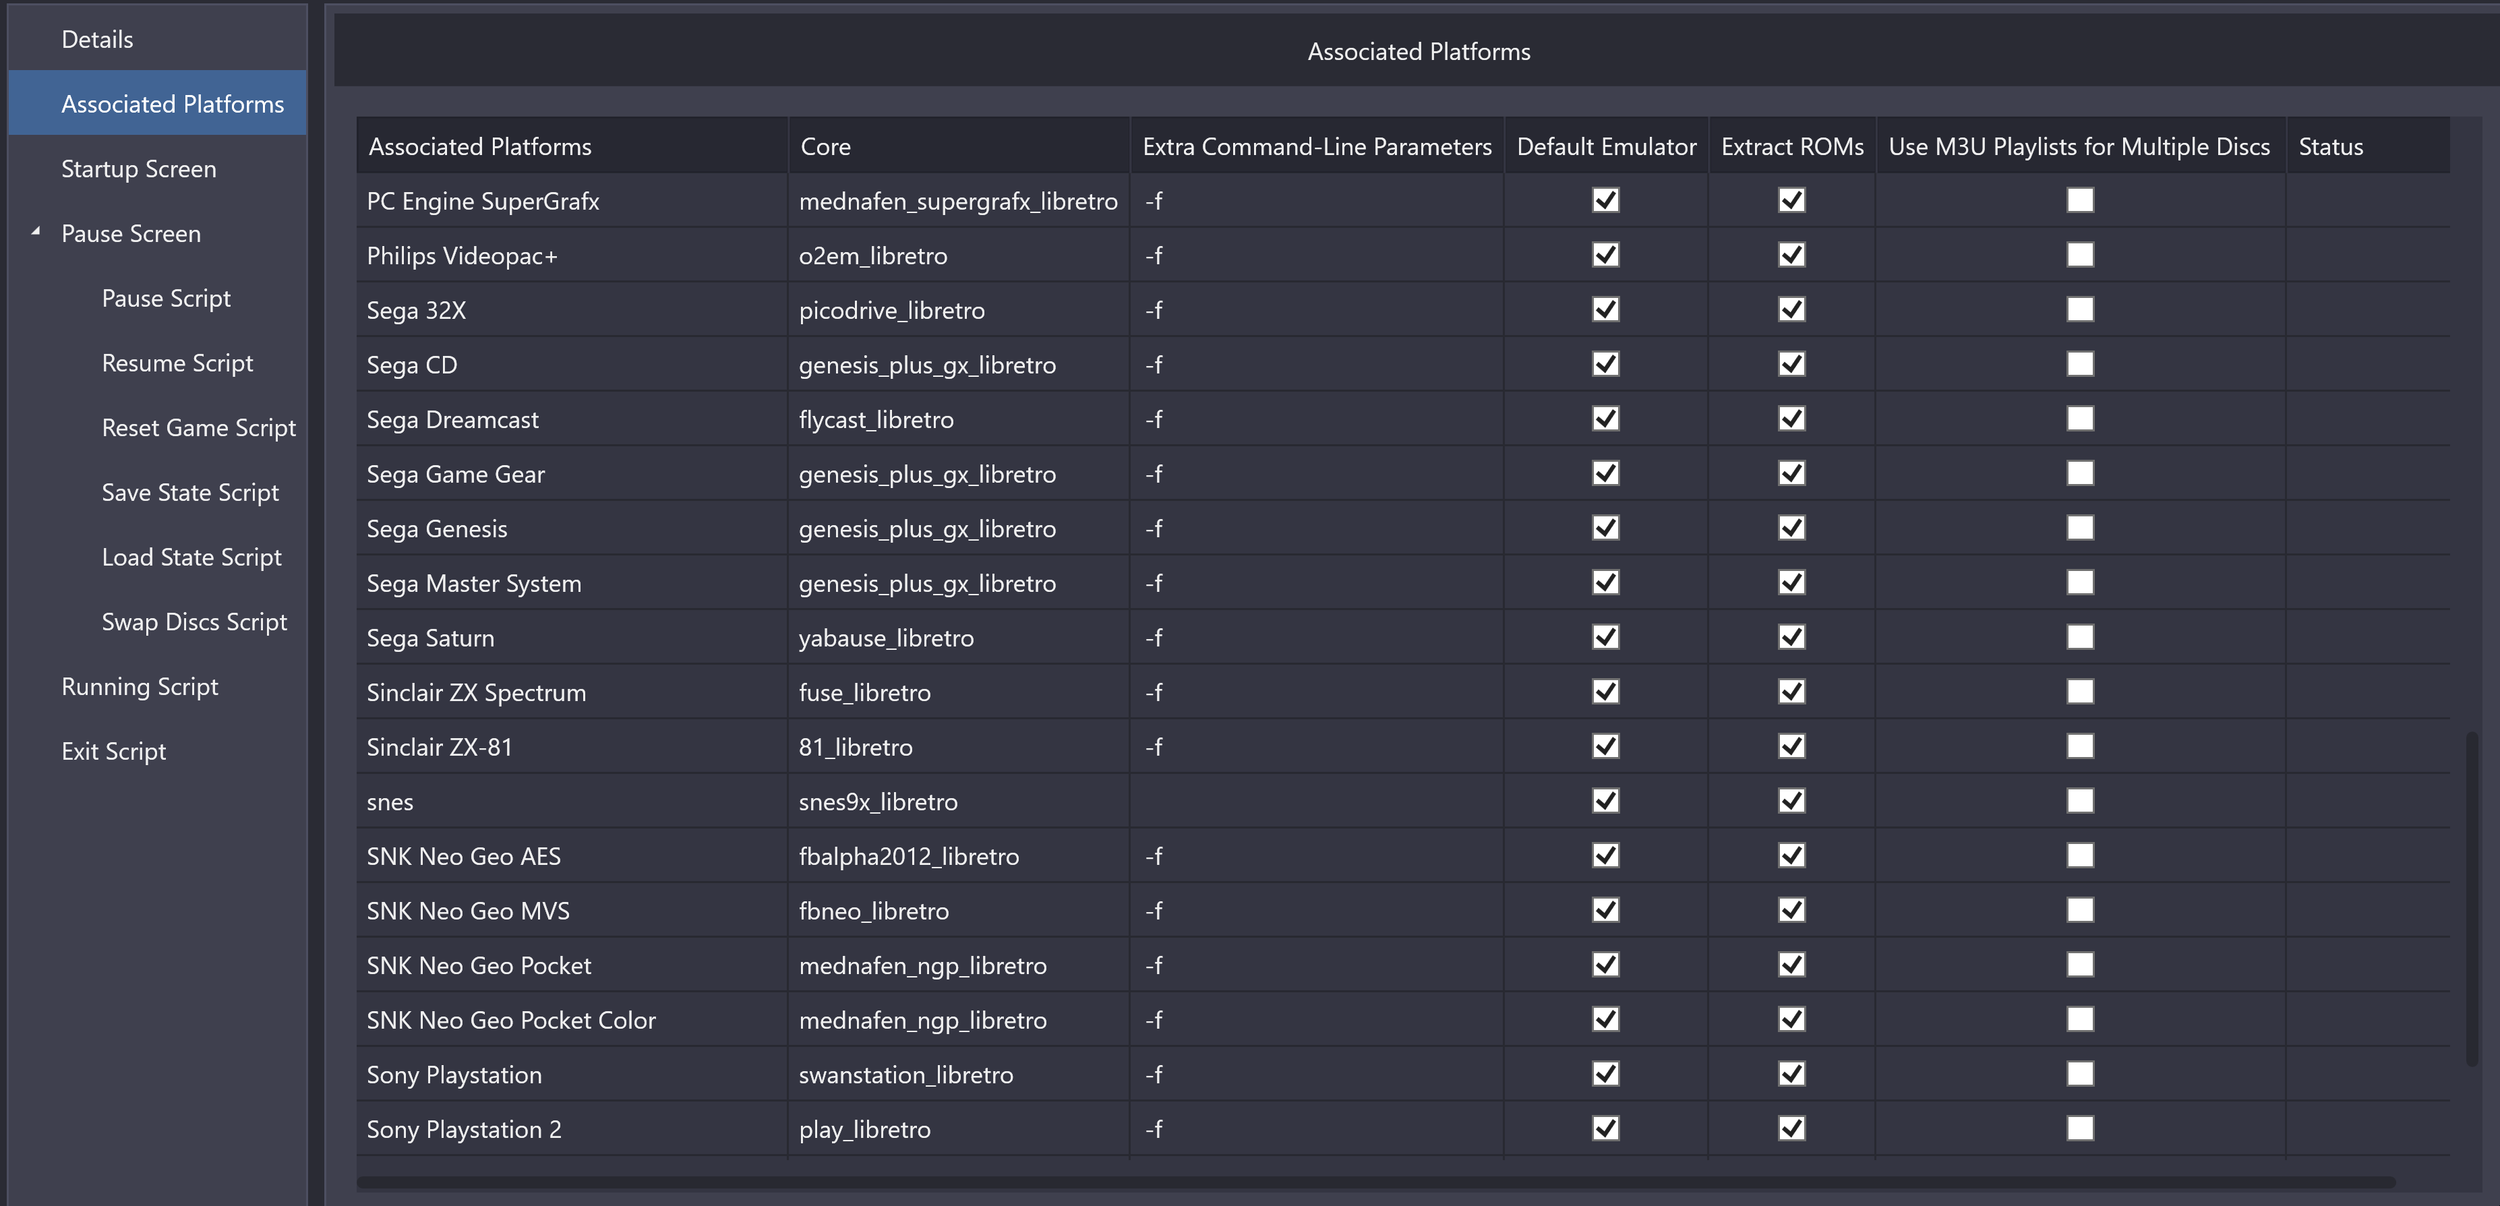Select the Sinclair ZX-81 platform cell
Image resolution: width=2500 pixels, height=1206 pixels.
572,747
